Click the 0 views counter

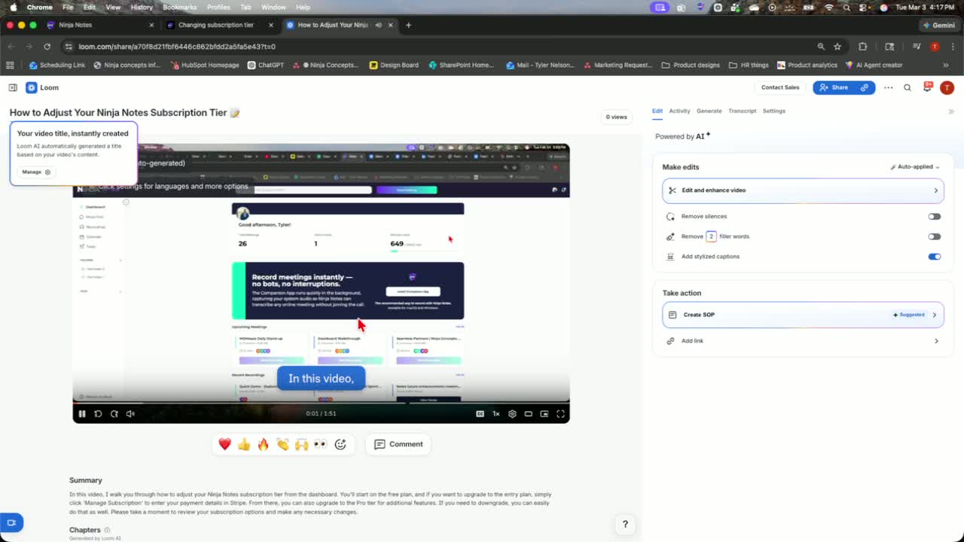(x=616, y=117)
